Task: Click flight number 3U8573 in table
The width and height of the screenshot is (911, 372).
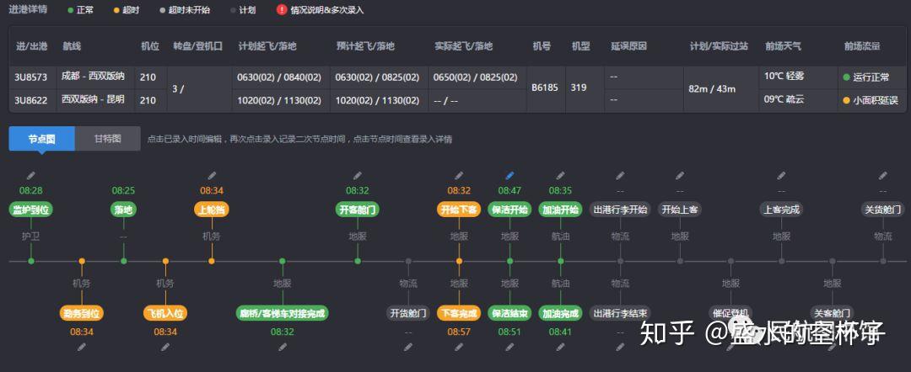Action: 31,77
